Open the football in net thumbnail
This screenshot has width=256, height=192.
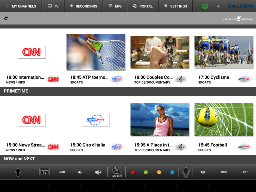tap(224, 120)
